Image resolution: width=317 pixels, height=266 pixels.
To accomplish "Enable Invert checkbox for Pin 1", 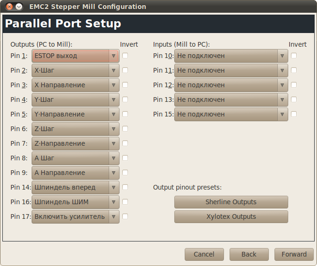I will click(125, 56).
